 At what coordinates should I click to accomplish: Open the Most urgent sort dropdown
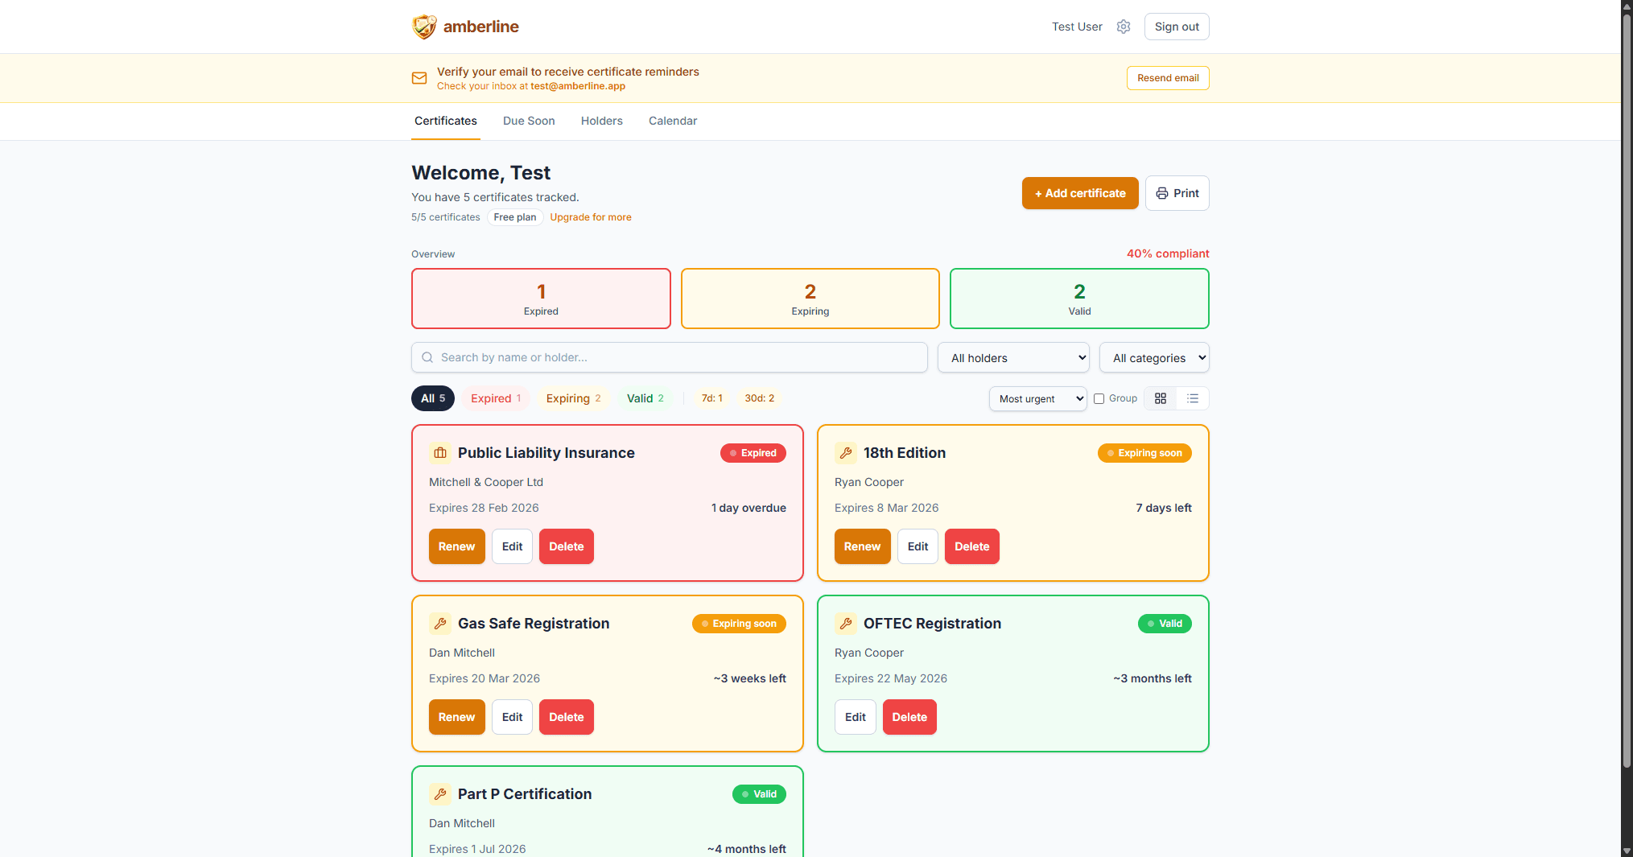pyautogui.click(x=1037, y=398)
